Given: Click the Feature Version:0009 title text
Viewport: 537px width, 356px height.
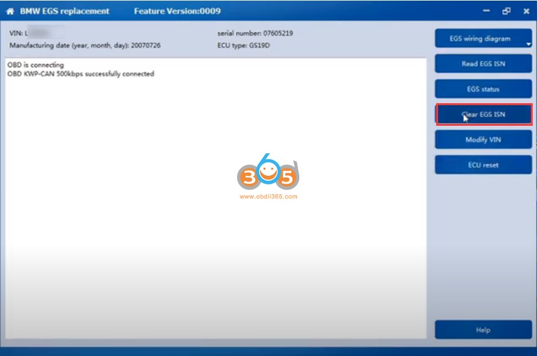Looking at the screenshot, I should pos(177,11).
